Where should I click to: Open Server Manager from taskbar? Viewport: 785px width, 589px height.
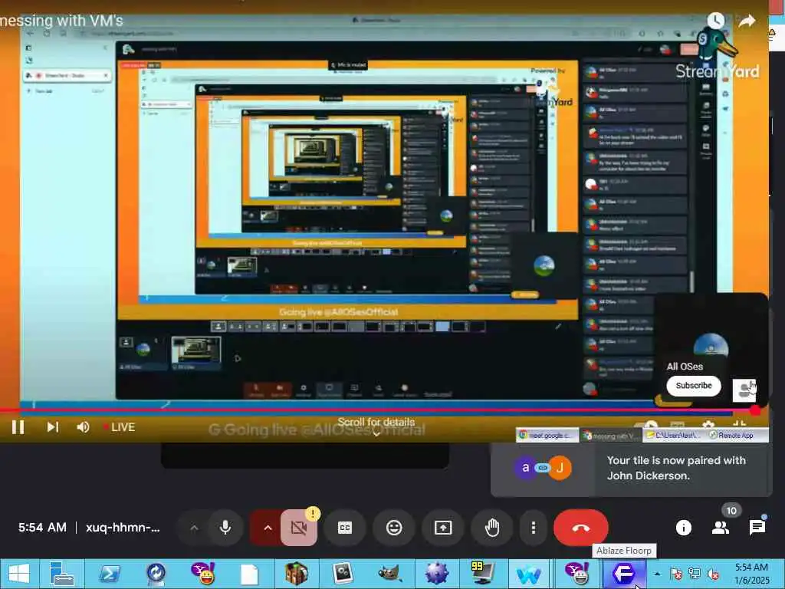coord(61,574)
